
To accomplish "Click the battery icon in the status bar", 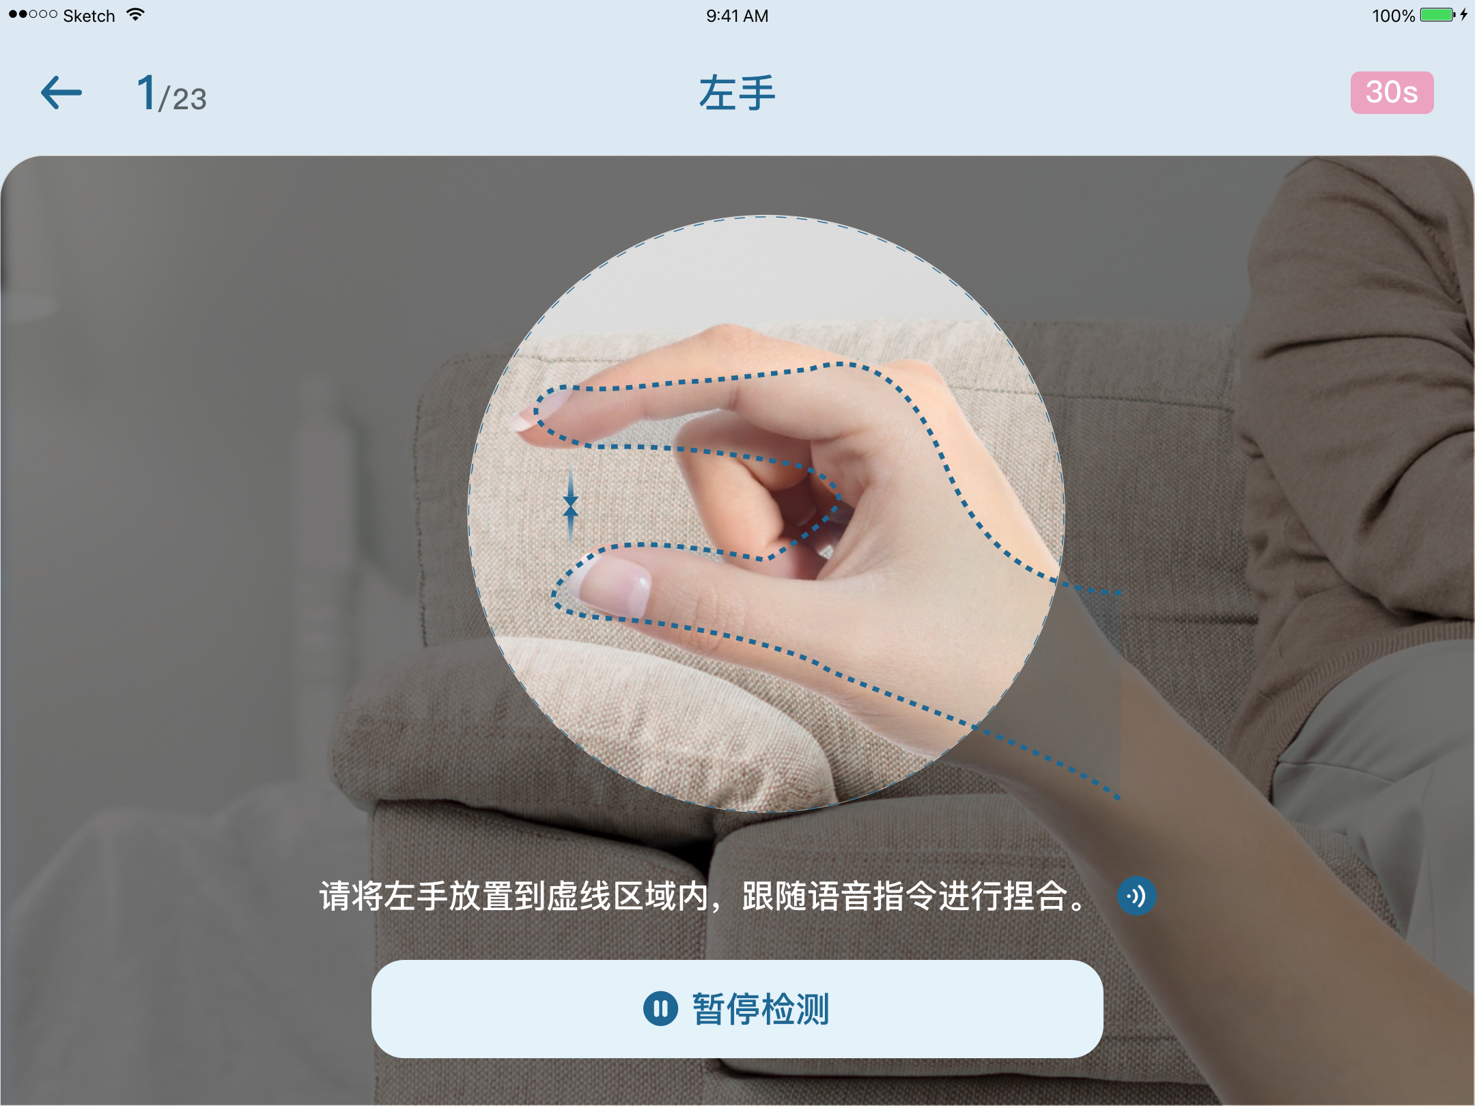I will [1437, 15].
